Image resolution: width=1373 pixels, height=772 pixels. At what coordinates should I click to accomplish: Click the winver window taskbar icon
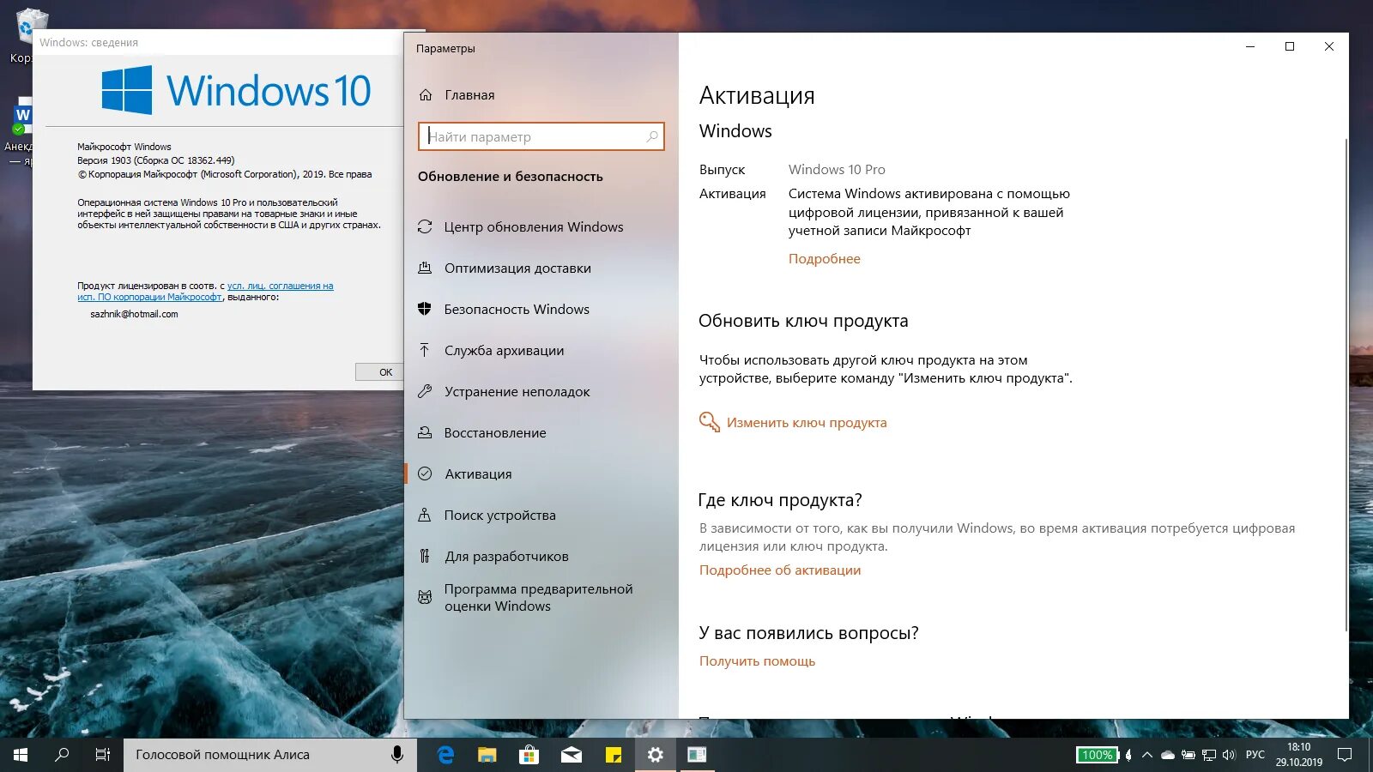tap(697, 755)
